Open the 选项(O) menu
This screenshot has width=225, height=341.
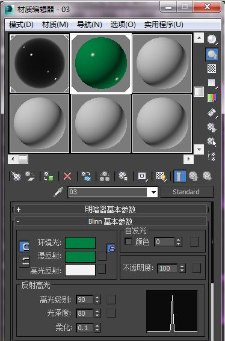coord(123,25)
